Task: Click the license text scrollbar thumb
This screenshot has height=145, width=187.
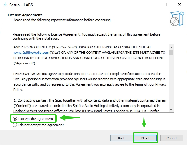Action: click(171, 52)
